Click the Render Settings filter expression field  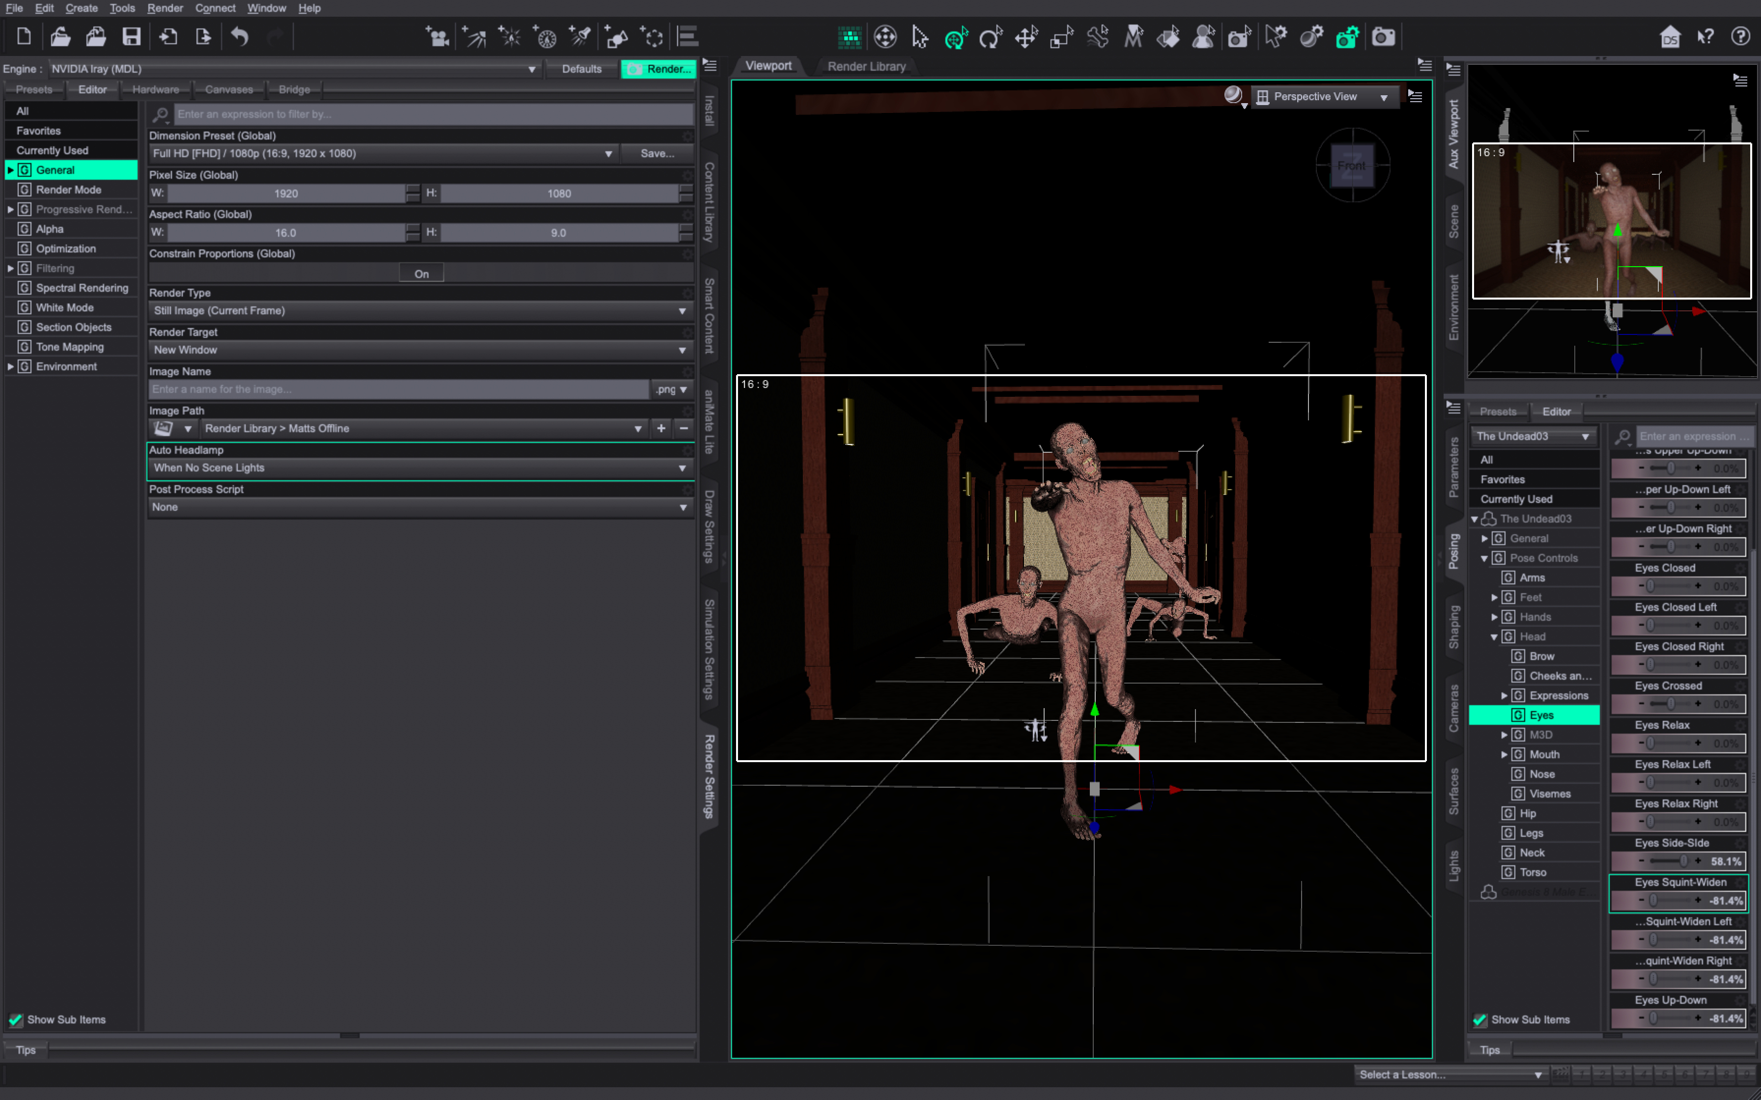point(434,114)
